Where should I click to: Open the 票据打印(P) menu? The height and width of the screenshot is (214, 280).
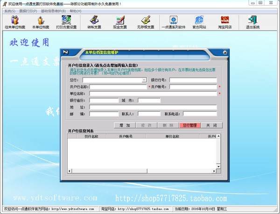(28, 11)
